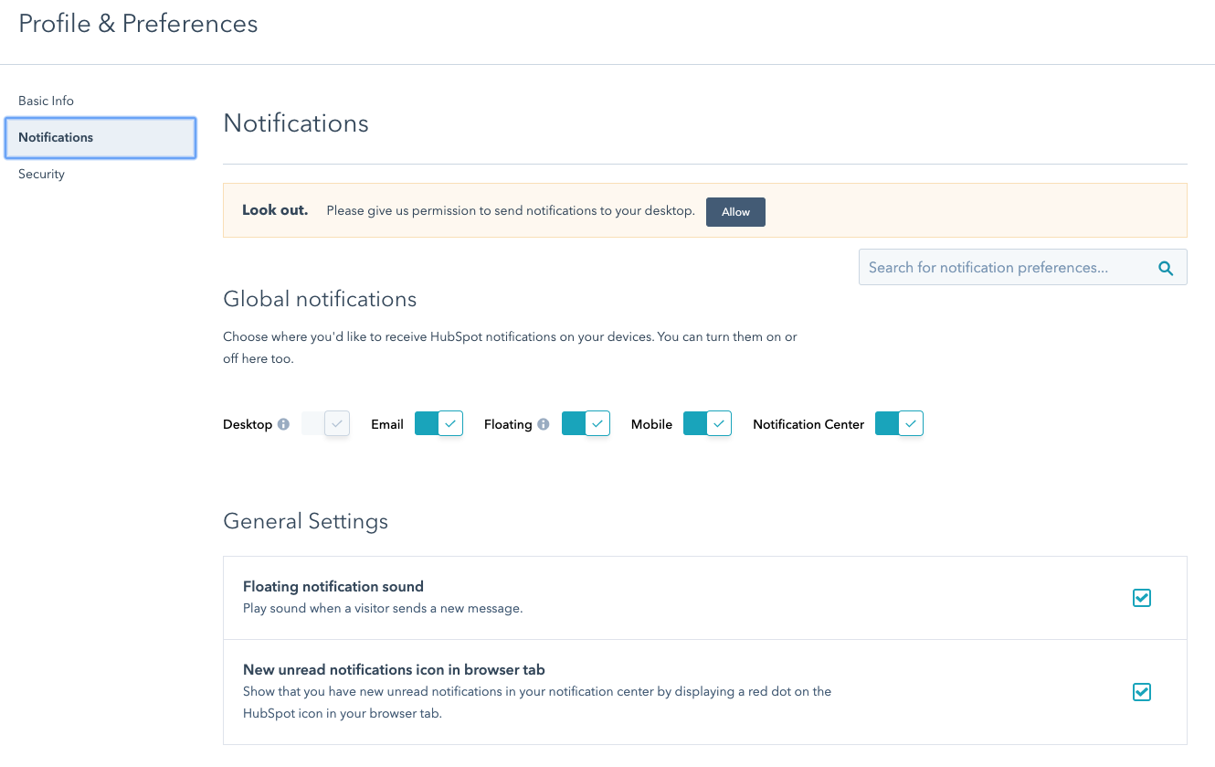Click the search magnifier icon

pyautogui.click(x=1165, y=268)
